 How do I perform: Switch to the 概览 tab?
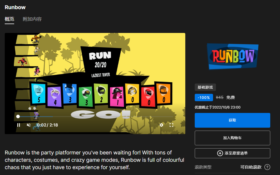tap(9, 19)
